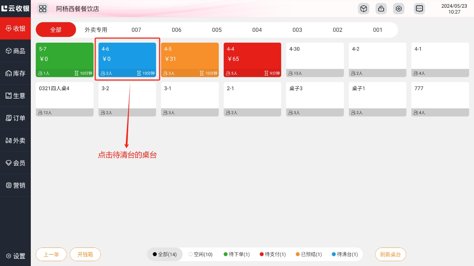
Task: Go to 商品 in the sidebar
Action: 15,51
